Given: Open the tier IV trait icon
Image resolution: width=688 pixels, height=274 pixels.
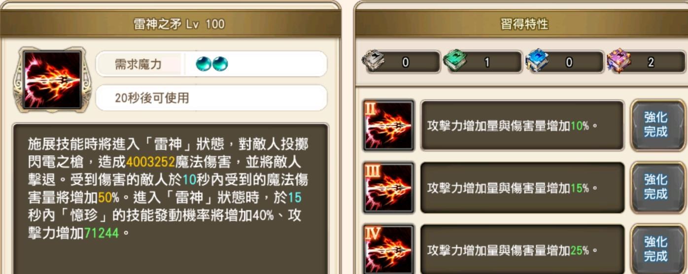Looking at the screenshot, I should pyautogui.click(x=388, y=249).
